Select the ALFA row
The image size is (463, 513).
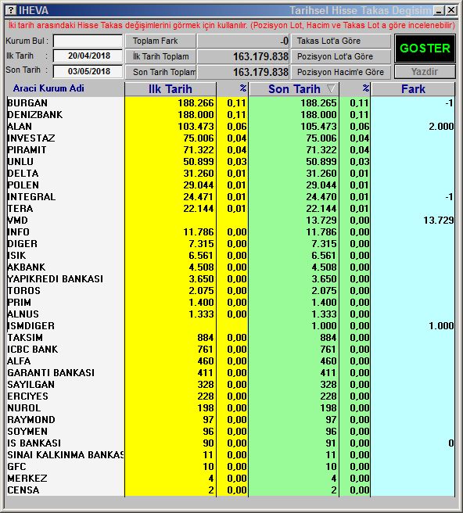(x=231, y=361)
